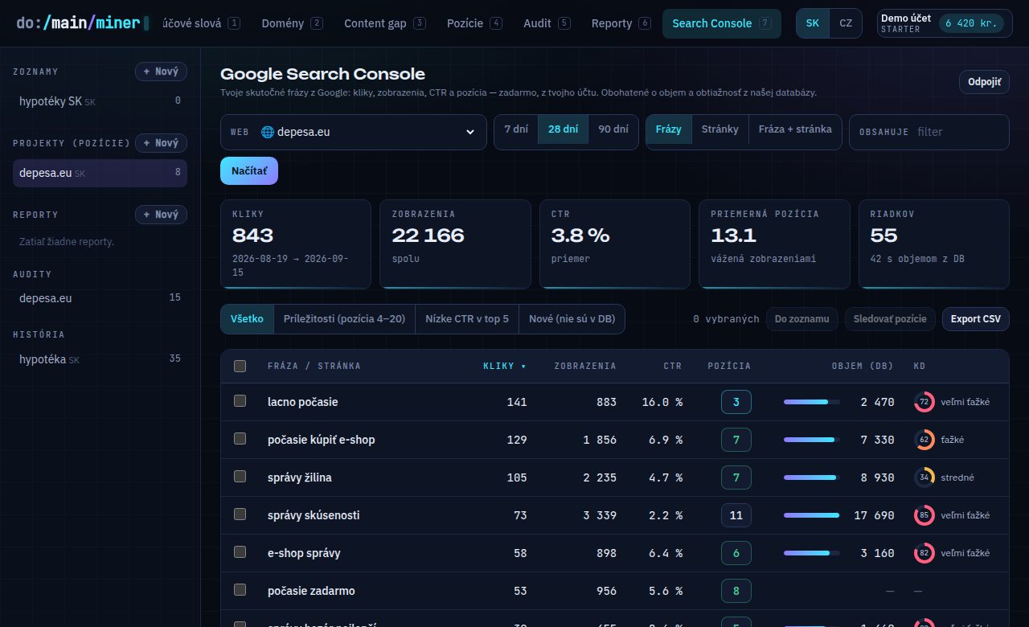Add a new list with Zoznamy Nový
Screen dimensions: 1029x627
161,72
